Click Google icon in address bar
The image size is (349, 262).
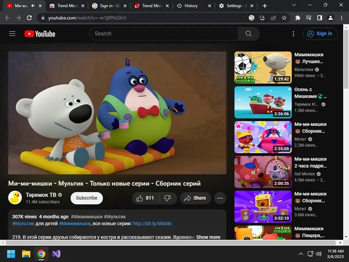[252, 18]
